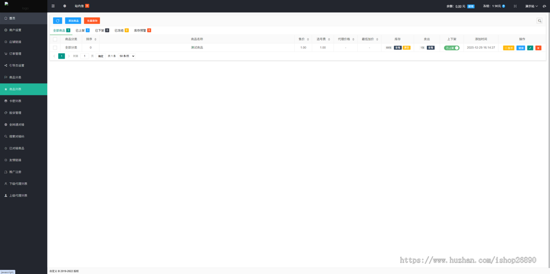
Task: Go to next page arrow in pagination
Action: 69,56
